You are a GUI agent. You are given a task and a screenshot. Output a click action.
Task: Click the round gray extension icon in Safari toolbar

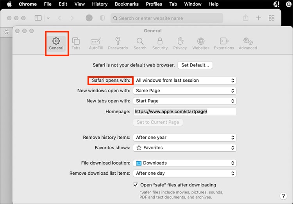coord(89,18)
